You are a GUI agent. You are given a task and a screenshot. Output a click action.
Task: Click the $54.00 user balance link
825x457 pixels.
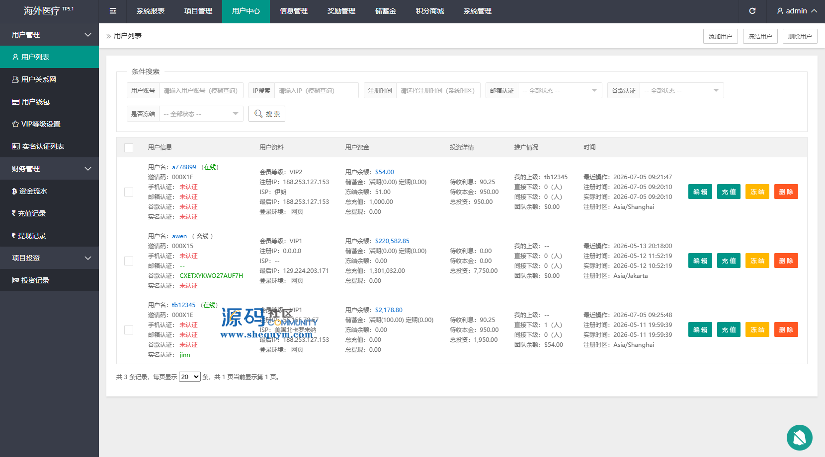(385, 172)
